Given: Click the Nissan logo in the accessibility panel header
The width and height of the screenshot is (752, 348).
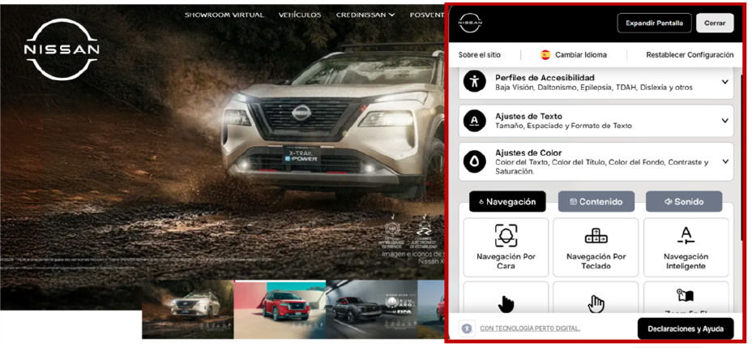Looking at the screenshot, I should tap(470, 23).
